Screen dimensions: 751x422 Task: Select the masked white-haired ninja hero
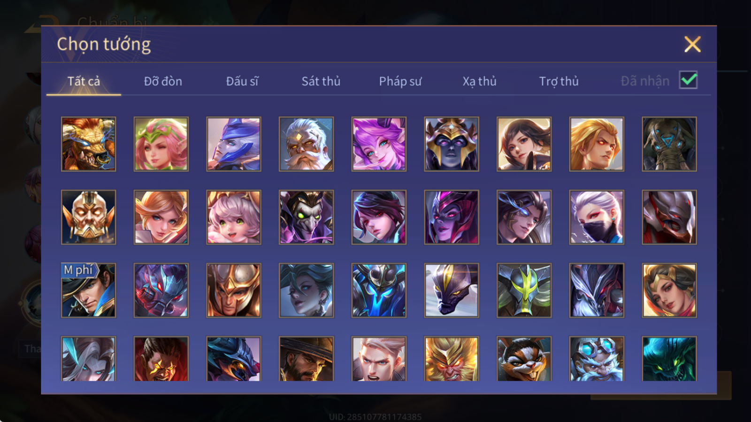tap(597, 217)
